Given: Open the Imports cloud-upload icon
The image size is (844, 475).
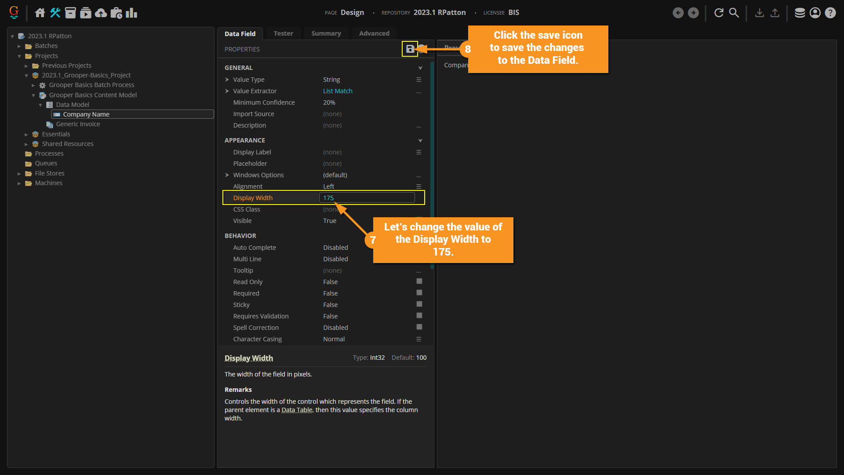Looking at the screenshot, I should coord(101,13).
